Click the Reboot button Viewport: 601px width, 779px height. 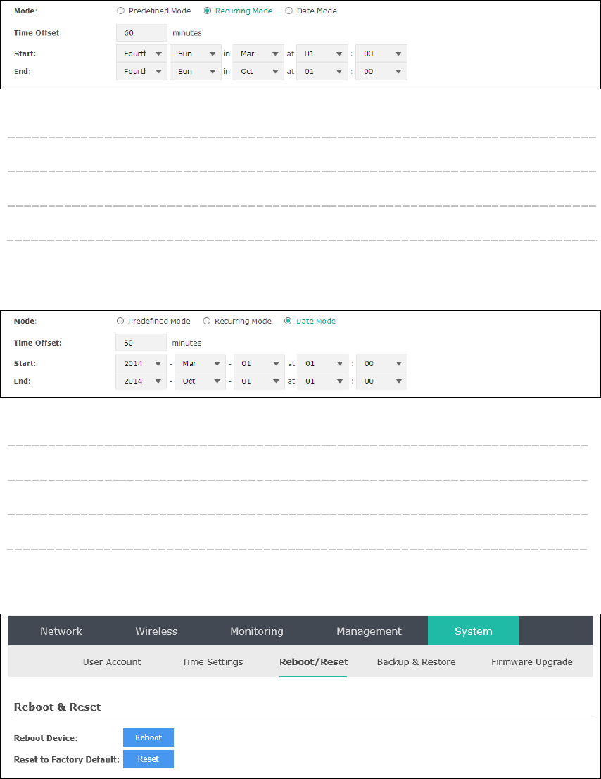(x=148, y=737)
